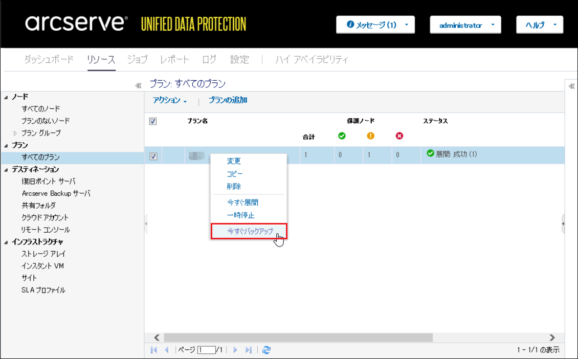Click the right splitter collapse handle

563,223
